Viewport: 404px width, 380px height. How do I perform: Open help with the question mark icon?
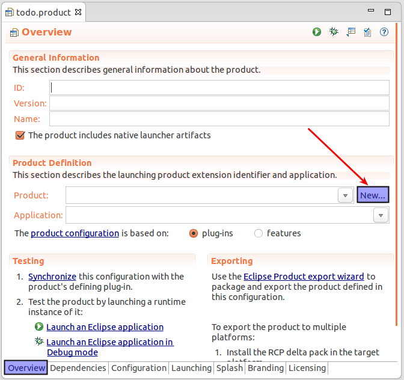coord(384,32)
